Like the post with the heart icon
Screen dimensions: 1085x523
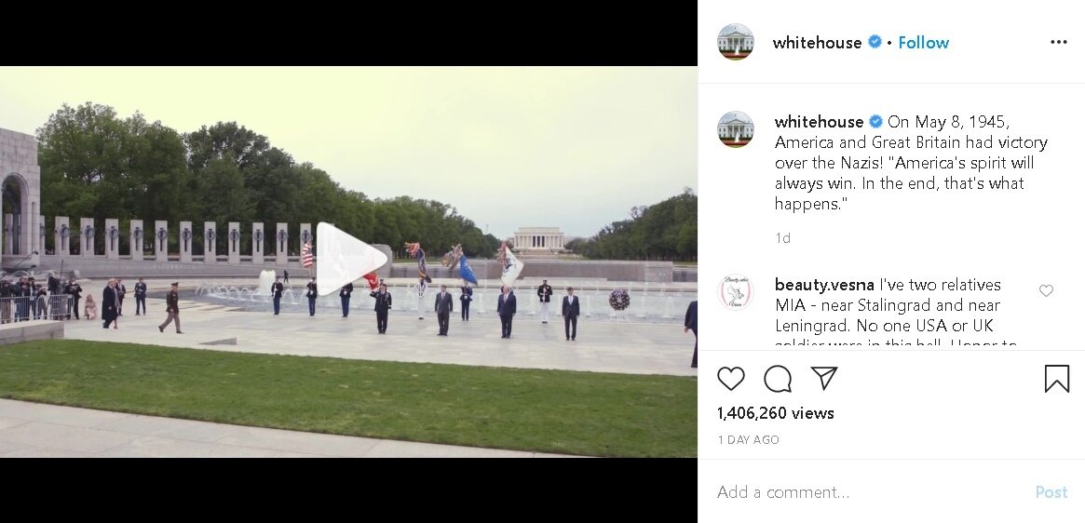click(731, 379)
